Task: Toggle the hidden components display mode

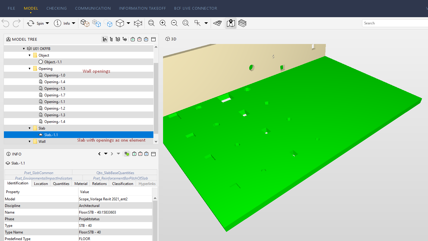Action: [109, 23]
